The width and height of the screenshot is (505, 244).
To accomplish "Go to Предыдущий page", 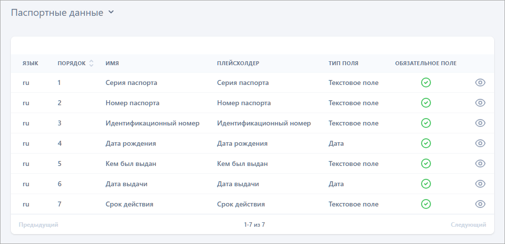I will pos(39,225).
